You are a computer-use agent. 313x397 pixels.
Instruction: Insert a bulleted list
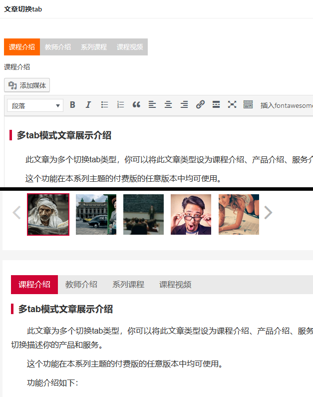click(104, 104)
